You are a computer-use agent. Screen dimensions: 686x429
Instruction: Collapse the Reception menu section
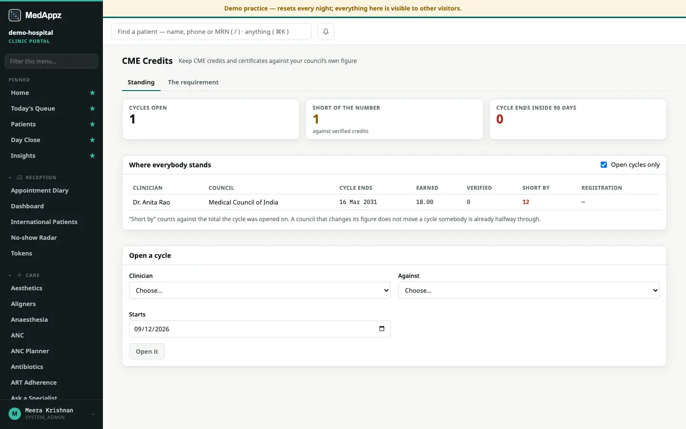(10, 178)
